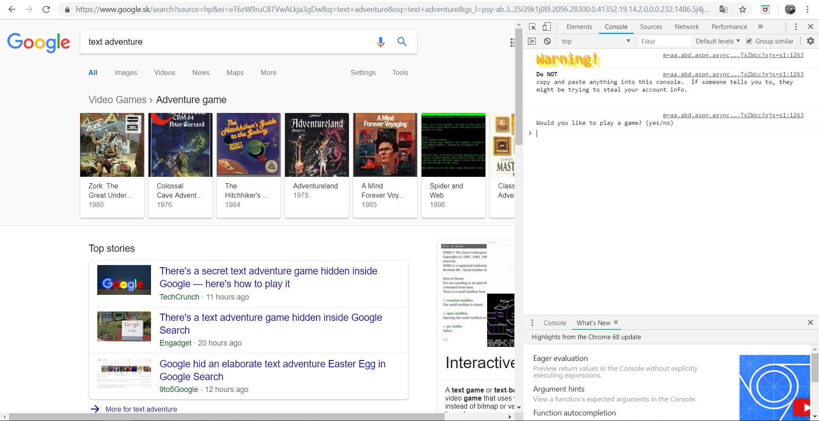This screenshot has height=421, width=819.
Task: Switch to the Sources tab
Action: 651,27
